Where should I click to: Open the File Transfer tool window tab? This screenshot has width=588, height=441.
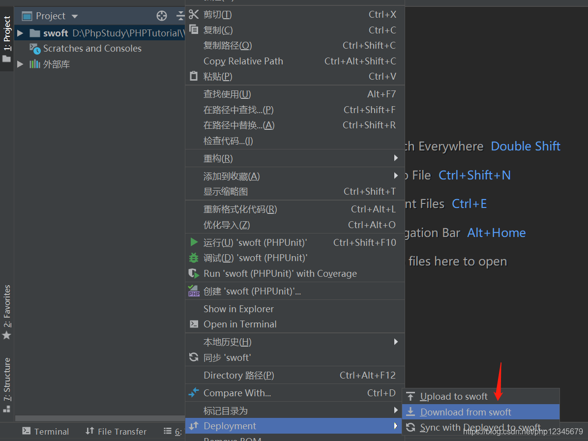click(116, 431)
